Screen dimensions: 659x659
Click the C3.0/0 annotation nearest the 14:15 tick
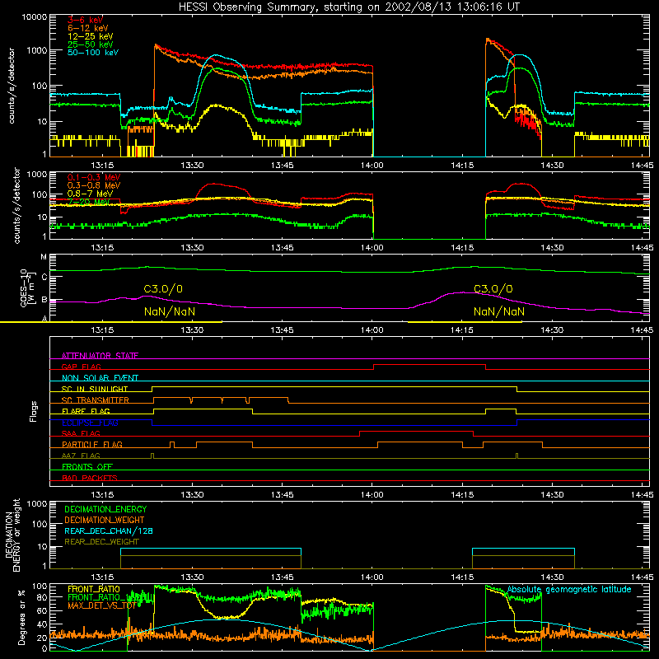pos(493,289)
